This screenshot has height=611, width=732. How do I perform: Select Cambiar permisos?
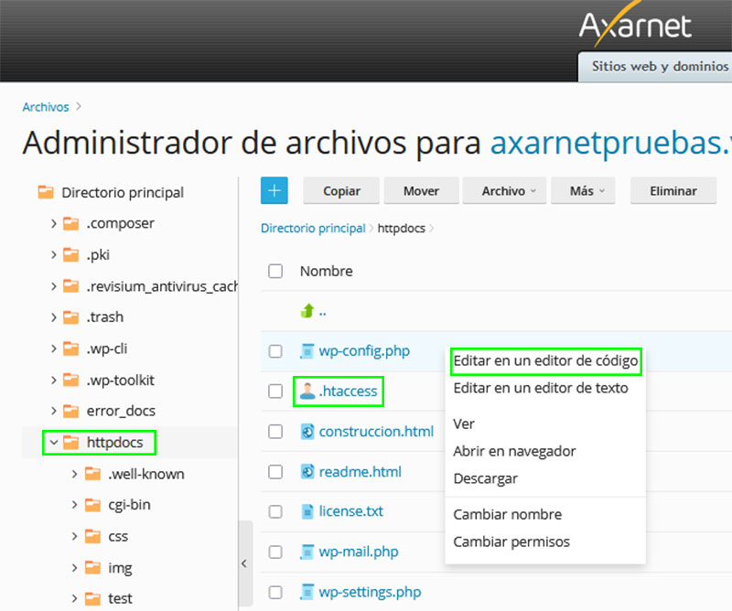(x=511, y=541)
